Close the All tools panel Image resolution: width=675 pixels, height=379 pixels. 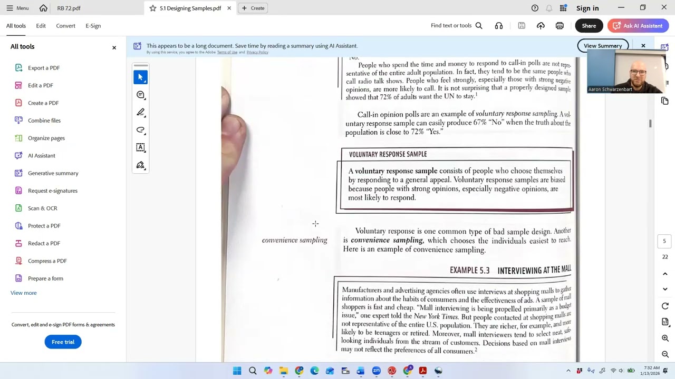114,48
